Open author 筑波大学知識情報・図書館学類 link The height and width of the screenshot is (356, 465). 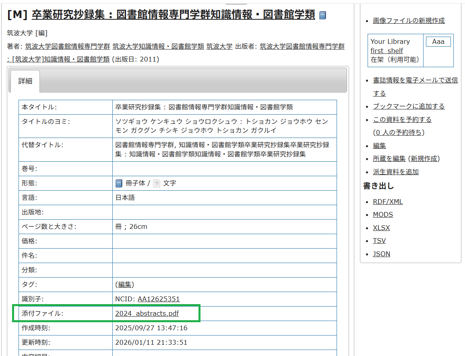[x=158, y=46]
